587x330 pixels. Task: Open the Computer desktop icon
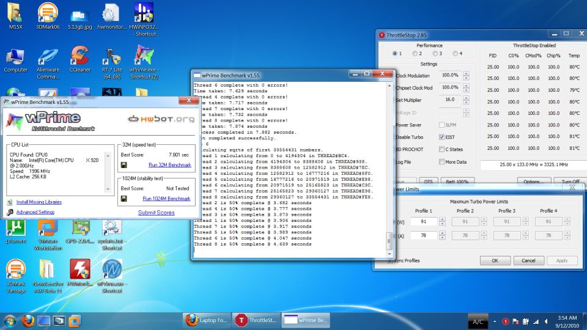(15, 60)
